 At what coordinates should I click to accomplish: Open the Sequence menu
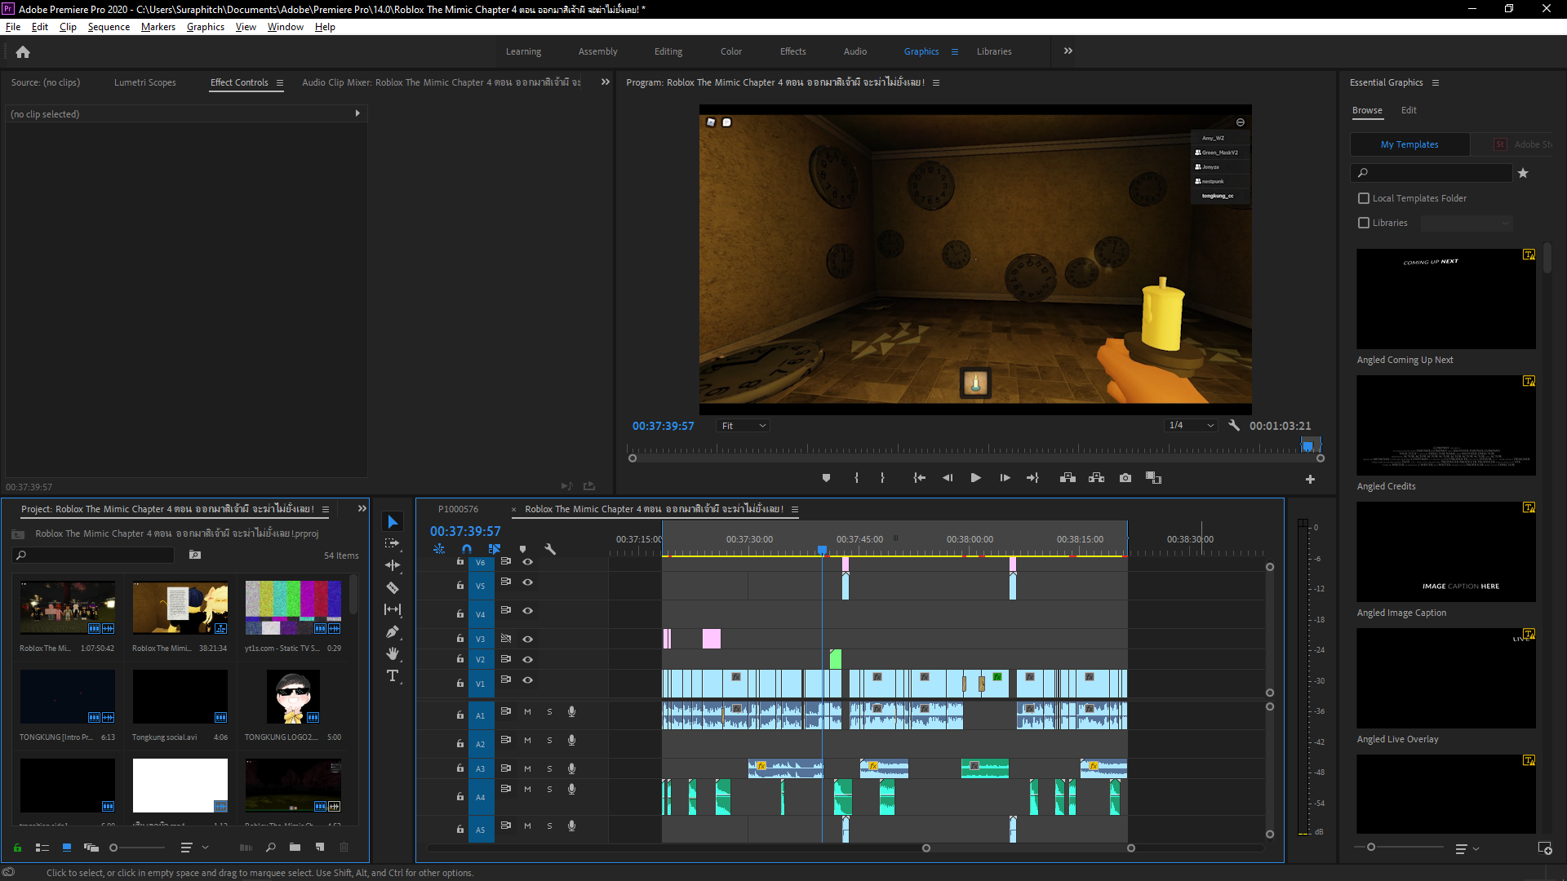(x=109, y=27)
